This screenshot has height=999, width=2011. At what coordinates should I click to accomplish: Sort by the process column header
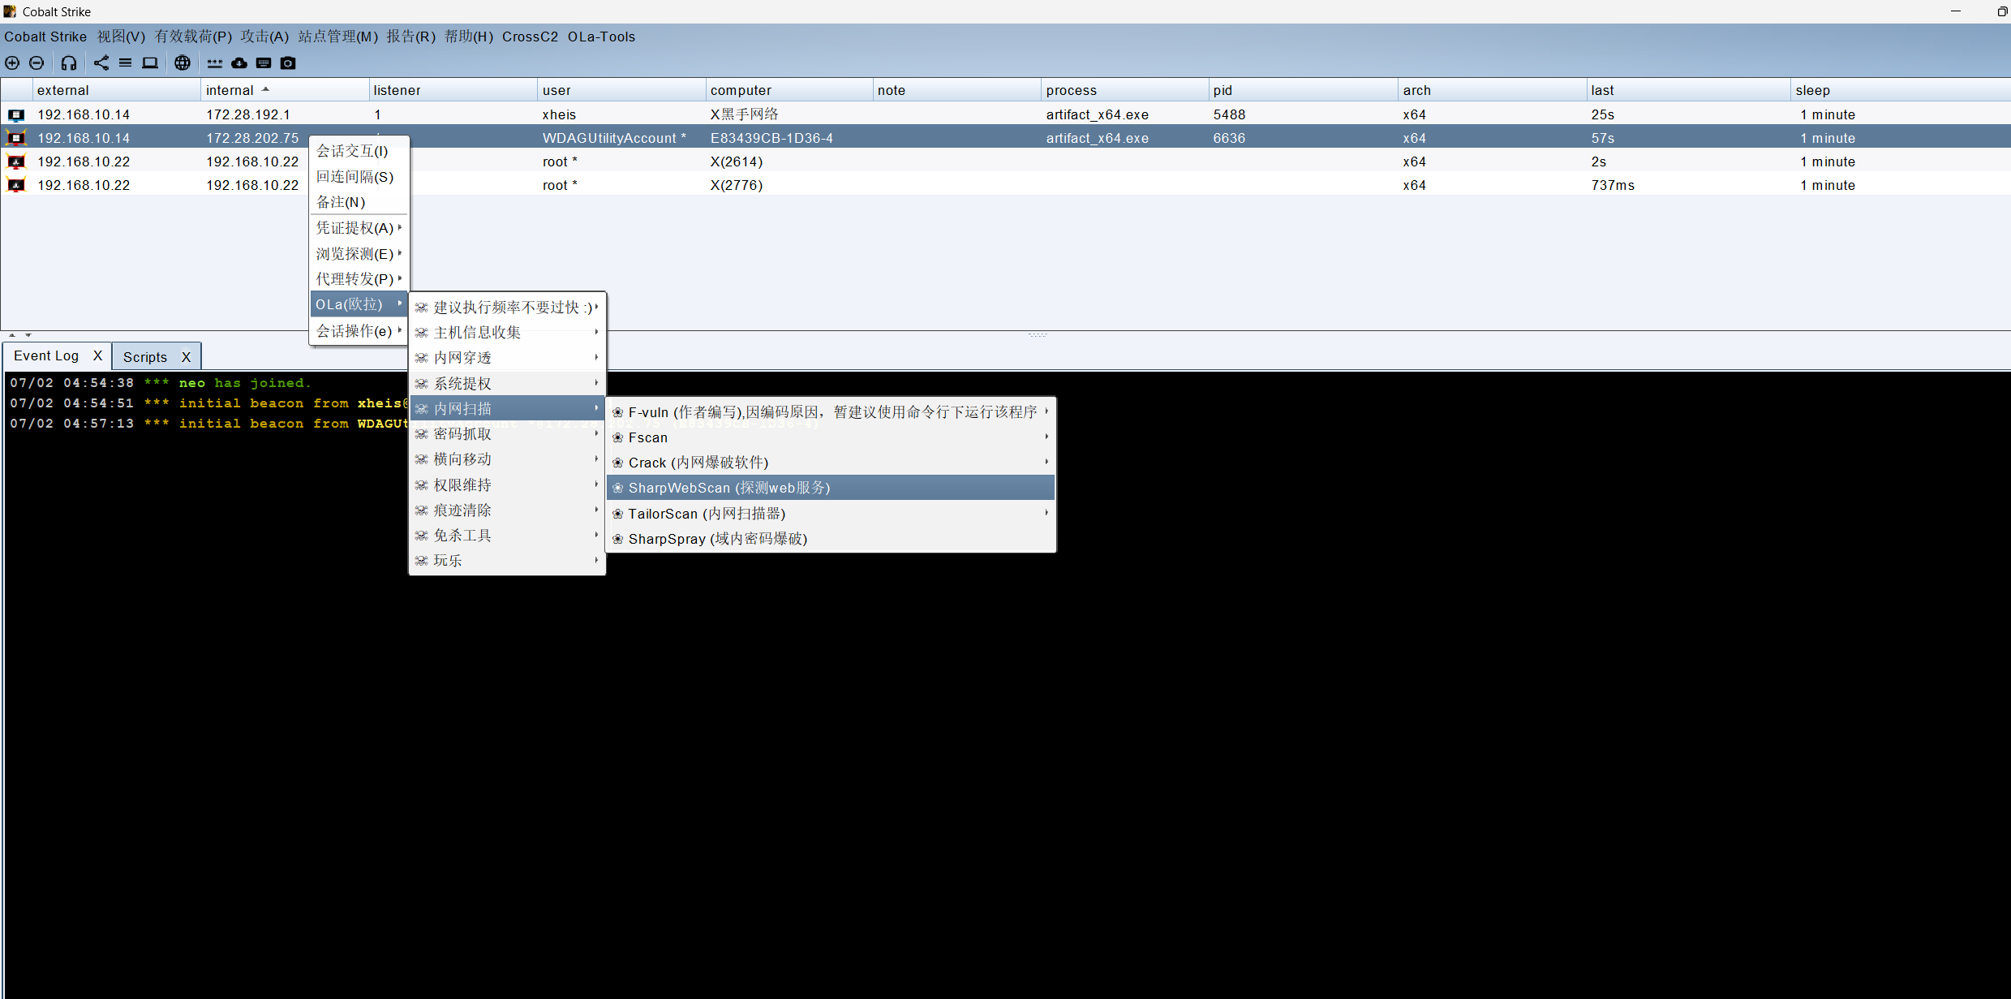point(1124,90)
